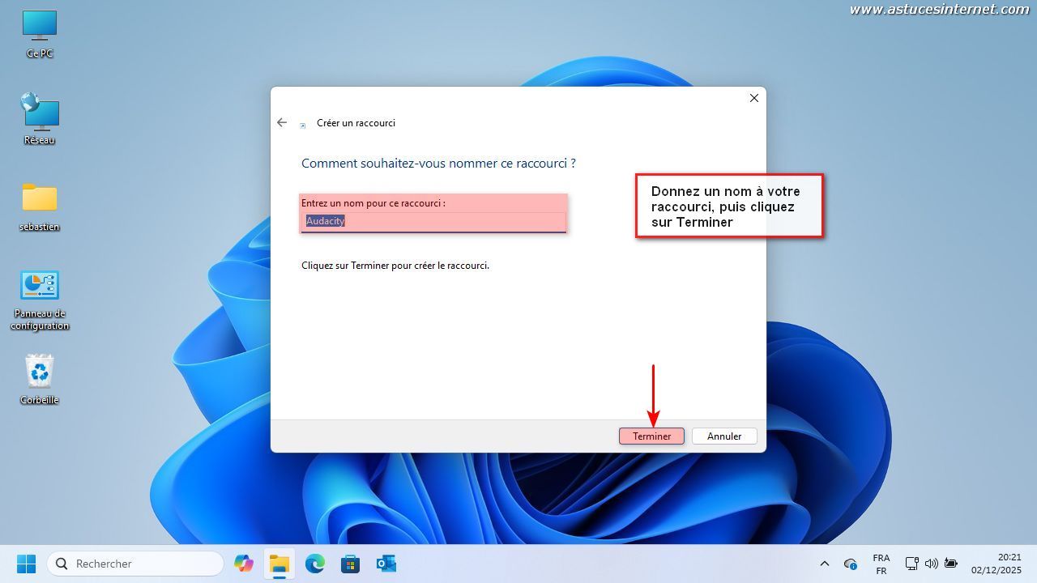Close the Créer un raccourci dialog
Image resolution: width=1037 pixels, height=583 pixels.
pyautogui.click(x=753, y=98)
